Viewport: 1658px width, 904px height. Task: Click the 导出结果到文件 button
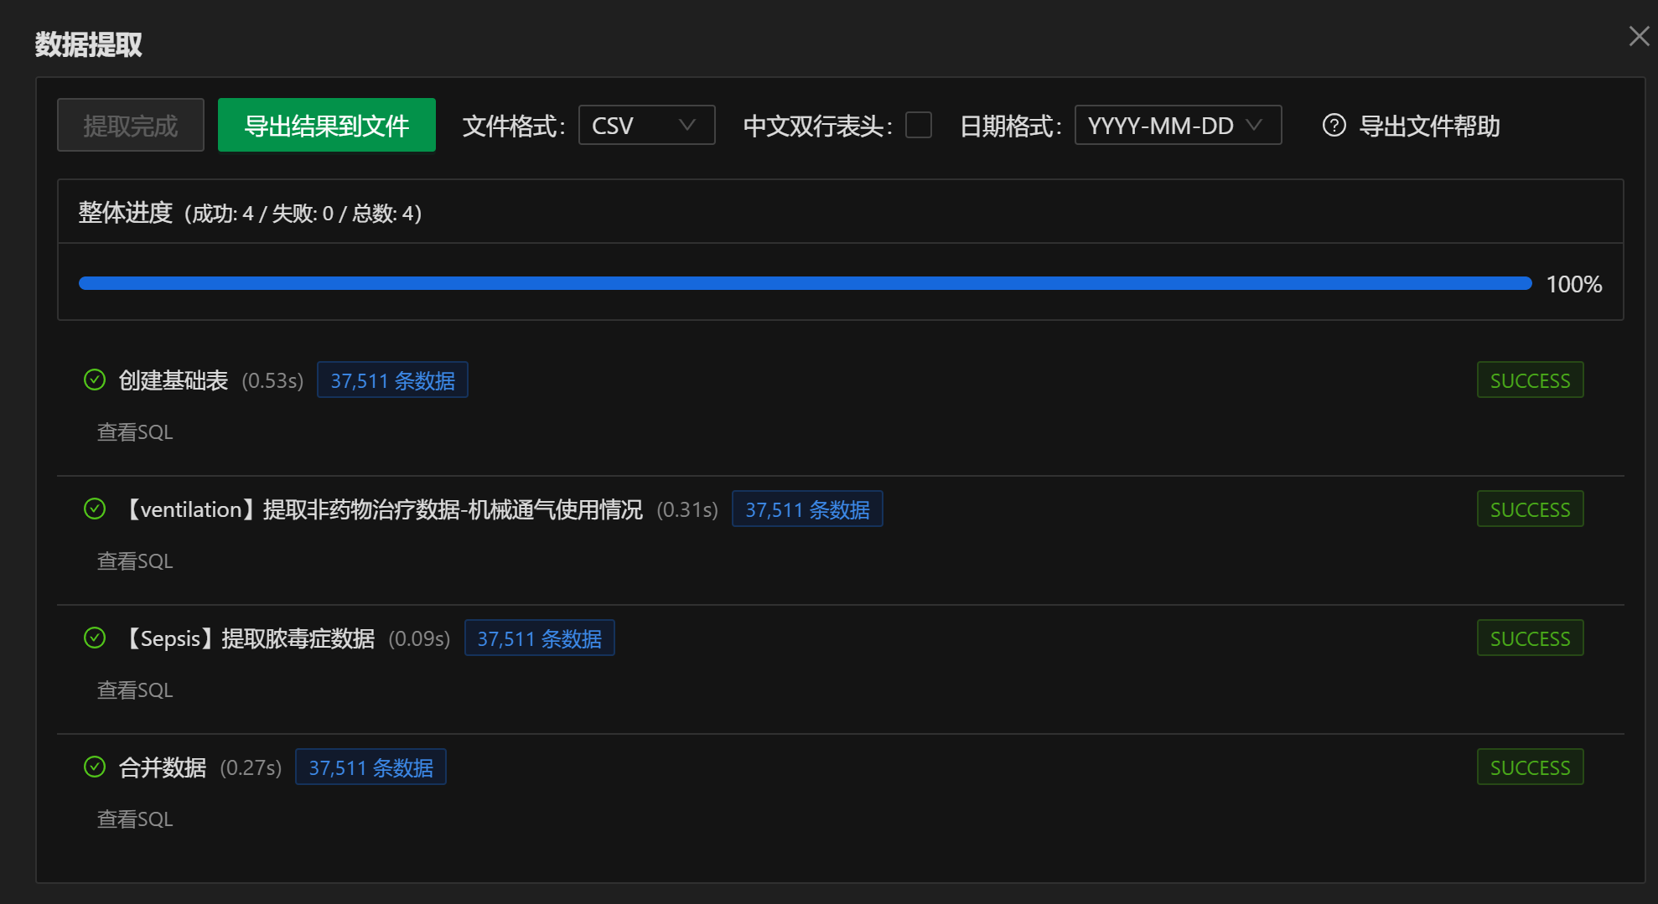(326, 126)
